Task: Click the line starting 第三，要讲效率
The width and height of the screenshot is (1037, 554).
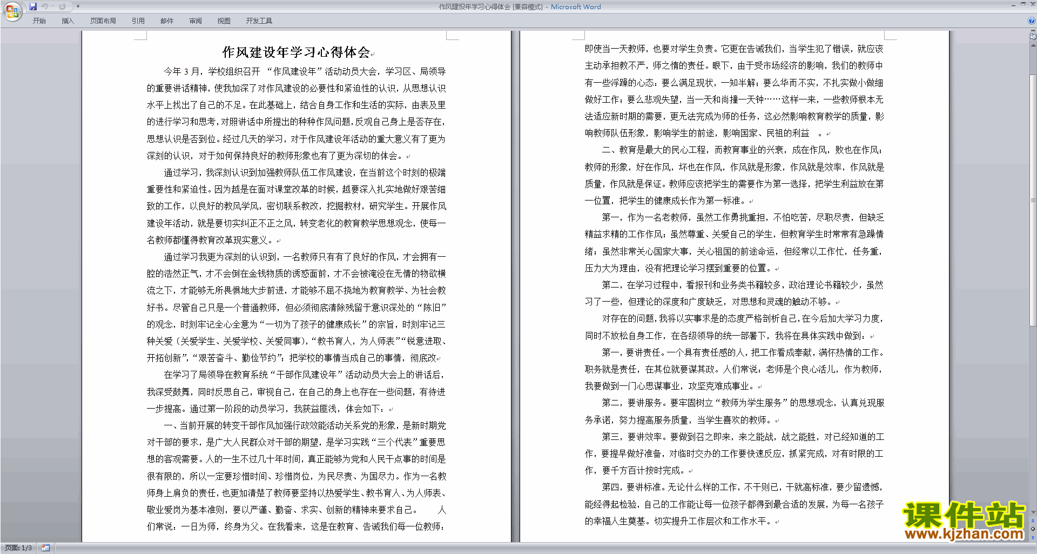Action: click(743, 437)
